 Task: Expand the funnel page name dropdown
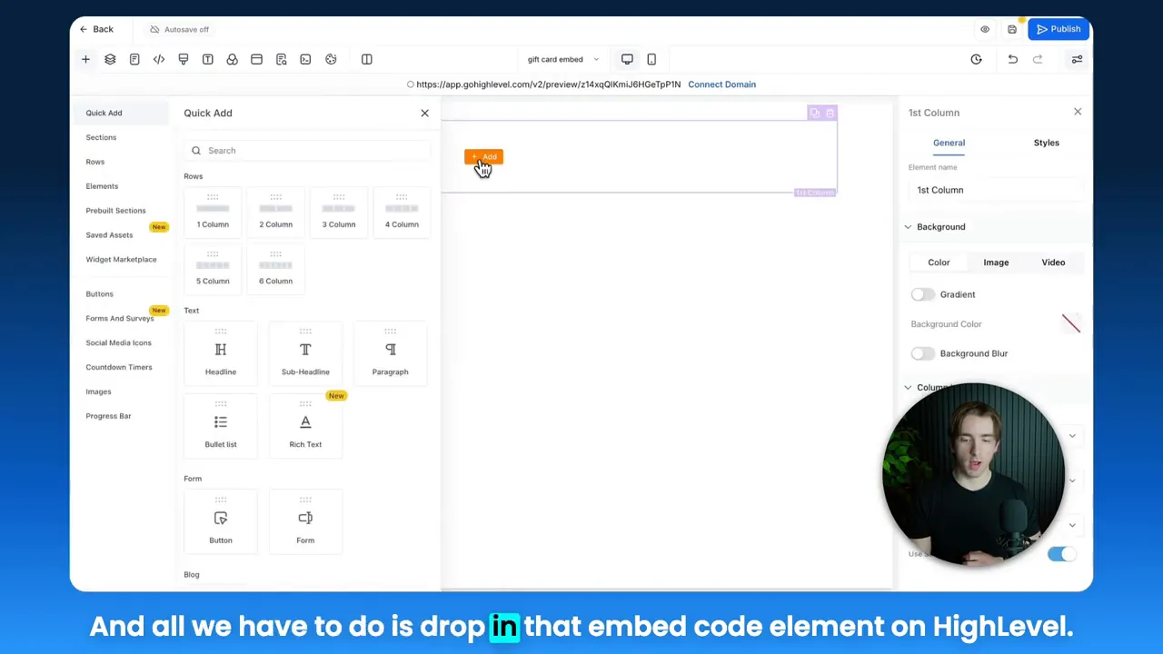595,59
